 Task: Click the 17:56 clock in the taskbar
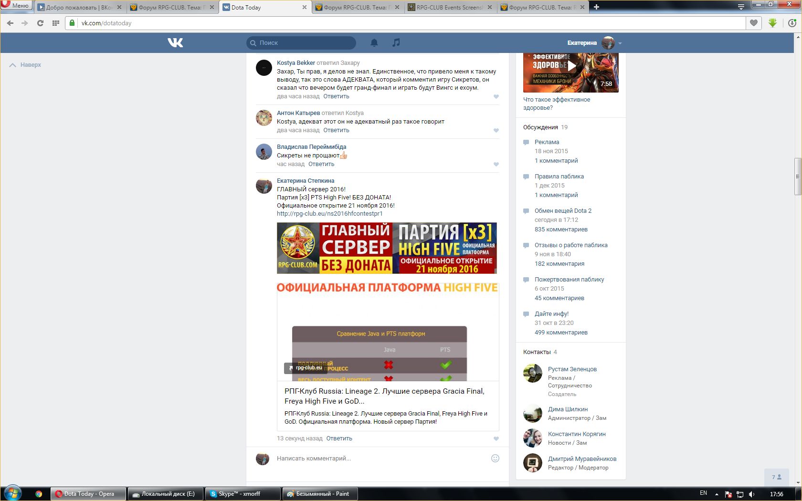776,494
